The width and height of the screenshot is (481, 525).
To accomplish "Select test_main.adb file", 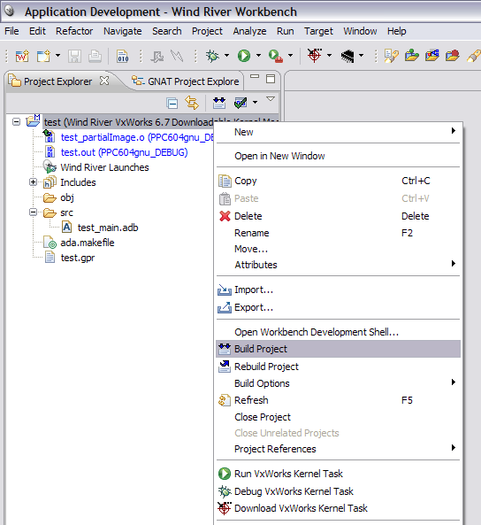I will (108, 228).
